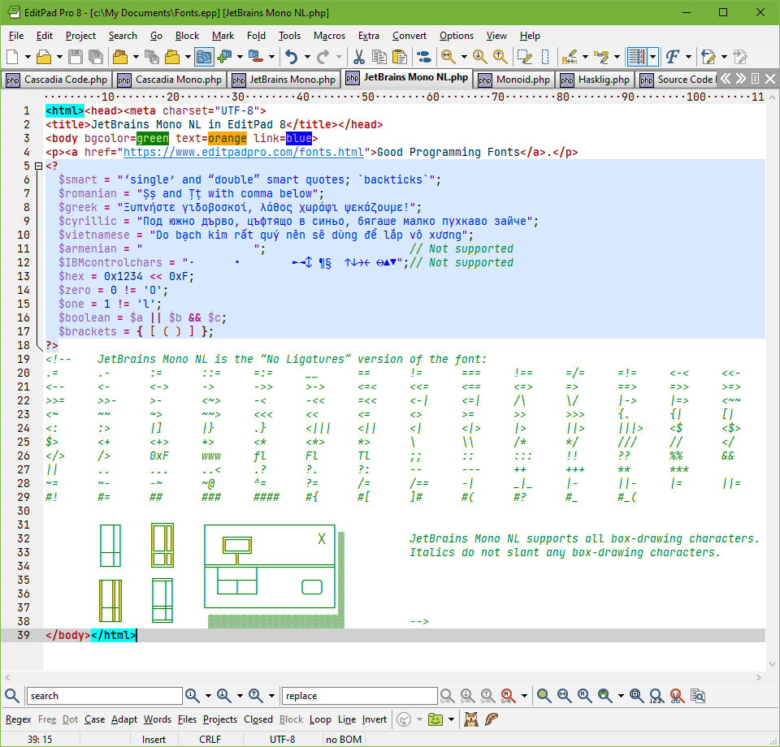Screen dimensions: 780x747
Task: Open the Fold menu
Action: point(256,36)
